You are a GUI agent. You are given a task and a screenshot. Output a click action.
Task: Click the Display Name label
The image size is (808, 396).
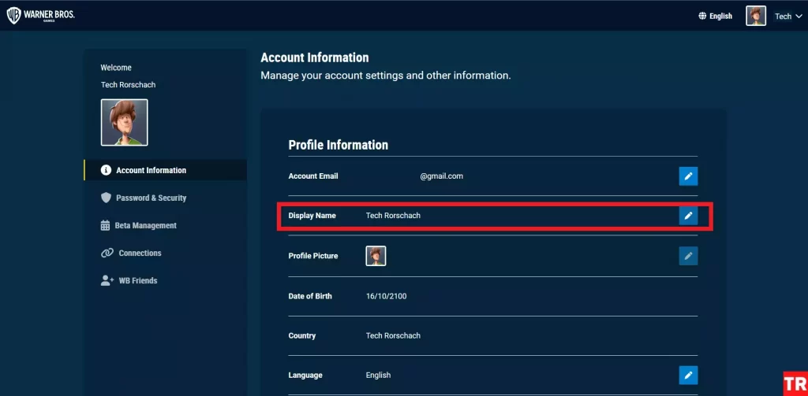312,216
